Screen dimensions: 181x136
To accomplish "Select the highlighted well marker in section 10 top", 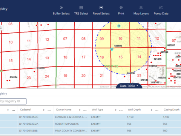I will coord(119,26).
